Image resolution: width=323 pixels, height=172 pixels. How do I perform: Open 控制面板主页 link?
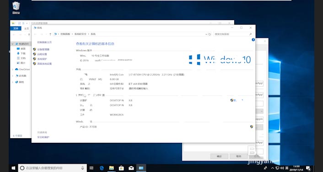(44, 42)
